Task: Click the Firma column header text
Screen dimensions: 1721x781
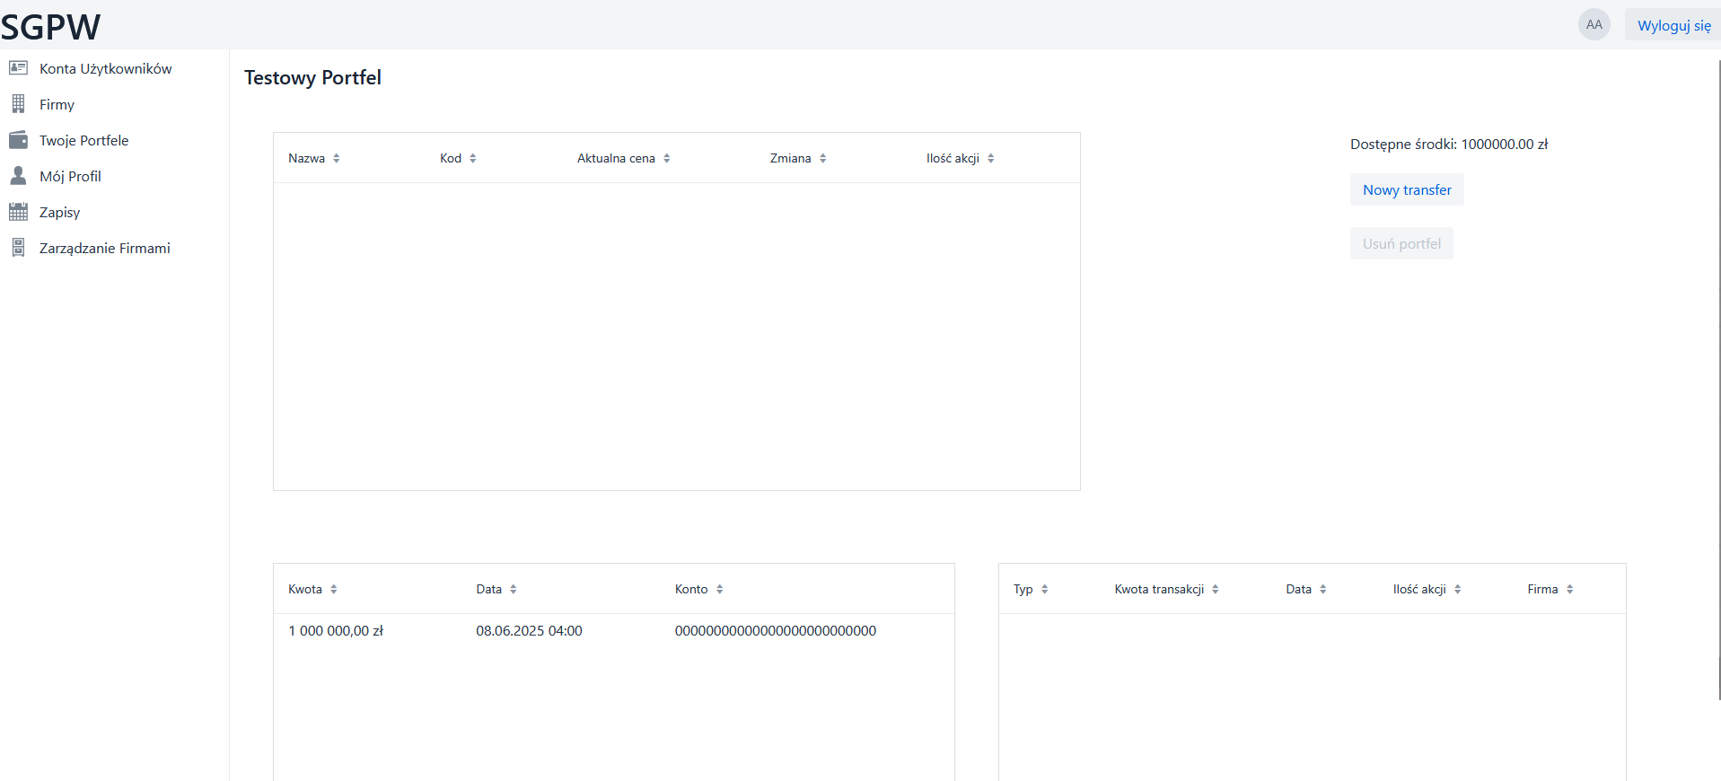Action: 1542,589
